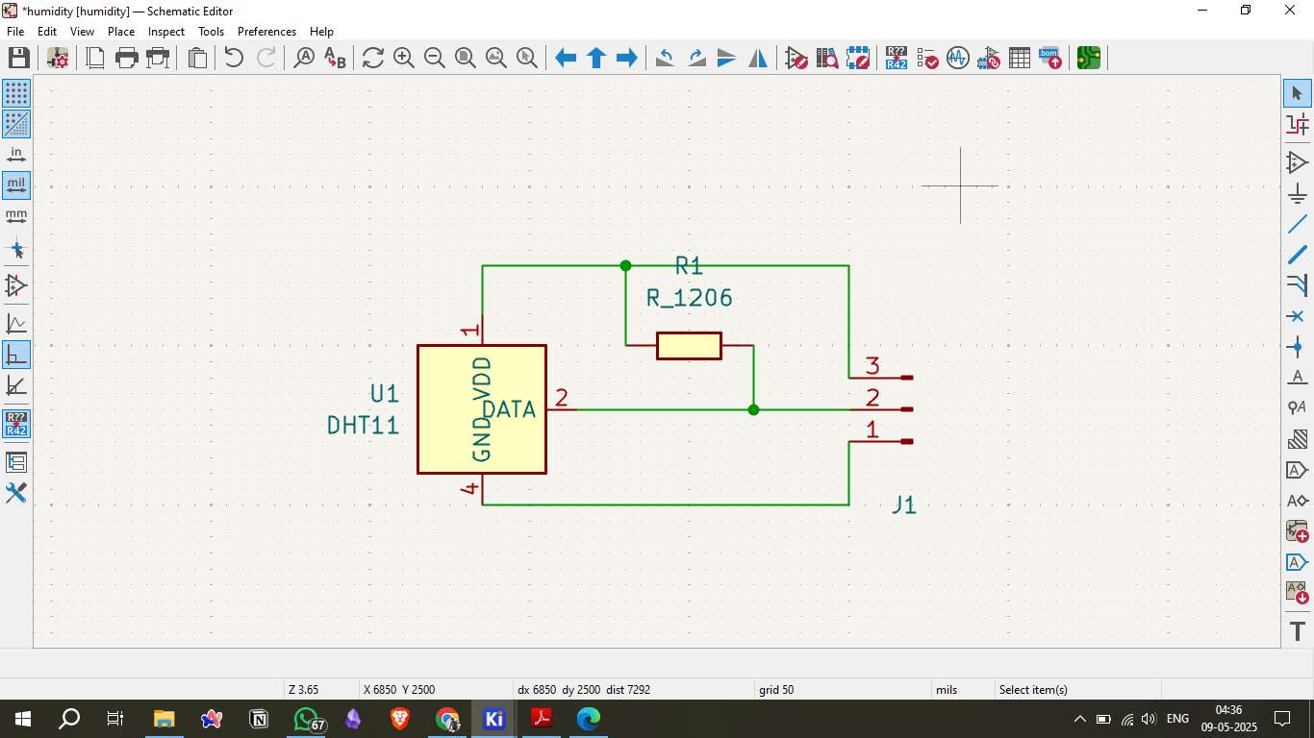The width and height of the screenshot is (1314, 738).
Task: Open the Simulator tool
Action: [x=958, y=58]
